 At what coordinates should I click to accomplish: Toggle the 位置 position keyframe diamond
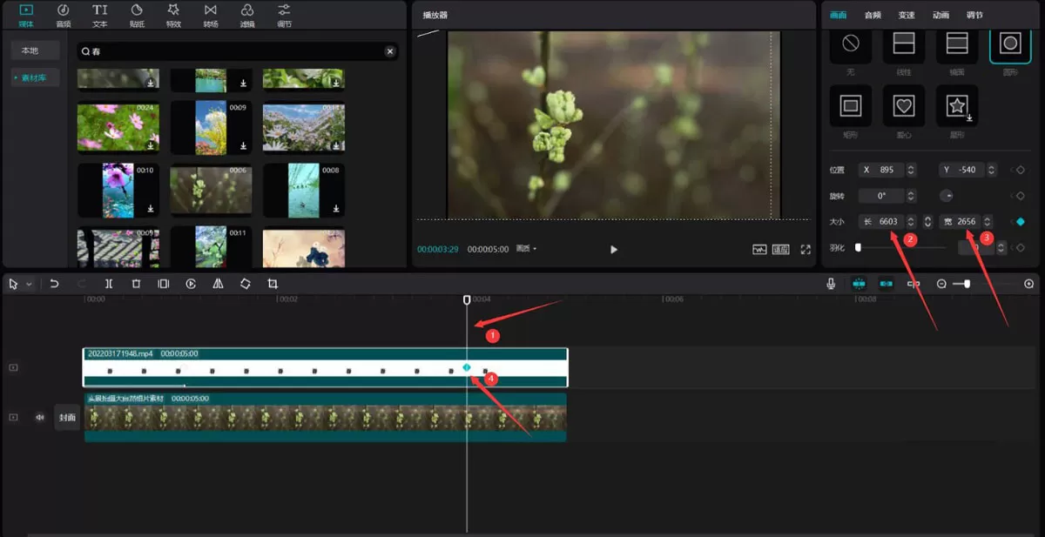point(1020,170)
